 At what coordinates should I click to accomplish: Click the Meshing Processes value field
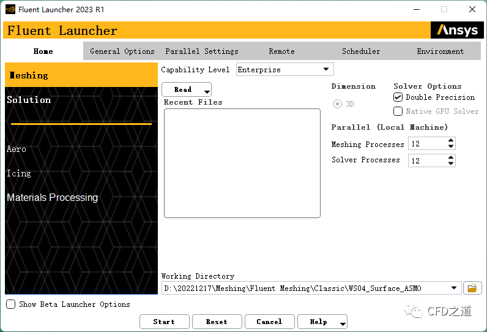click(428, 143)
